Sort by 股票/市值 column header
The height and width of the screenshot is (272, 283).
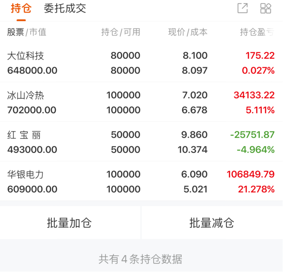[x=27, y=32]
